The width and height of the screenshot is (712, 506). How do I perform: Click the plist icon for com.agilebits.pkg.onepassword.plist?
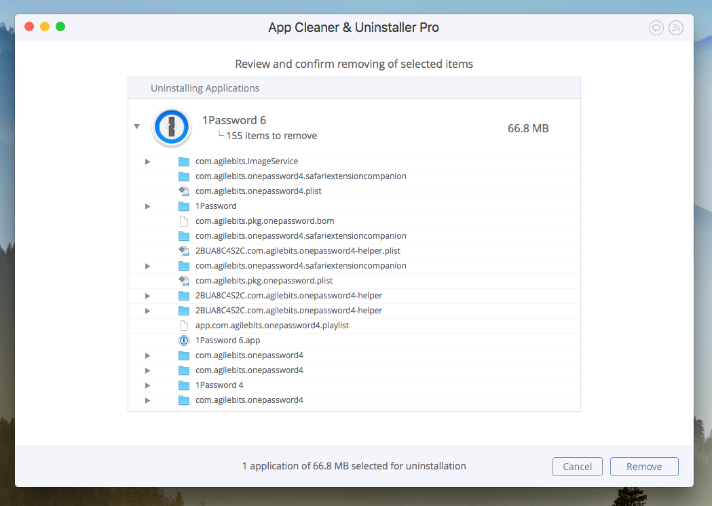[x=184, y=281]
